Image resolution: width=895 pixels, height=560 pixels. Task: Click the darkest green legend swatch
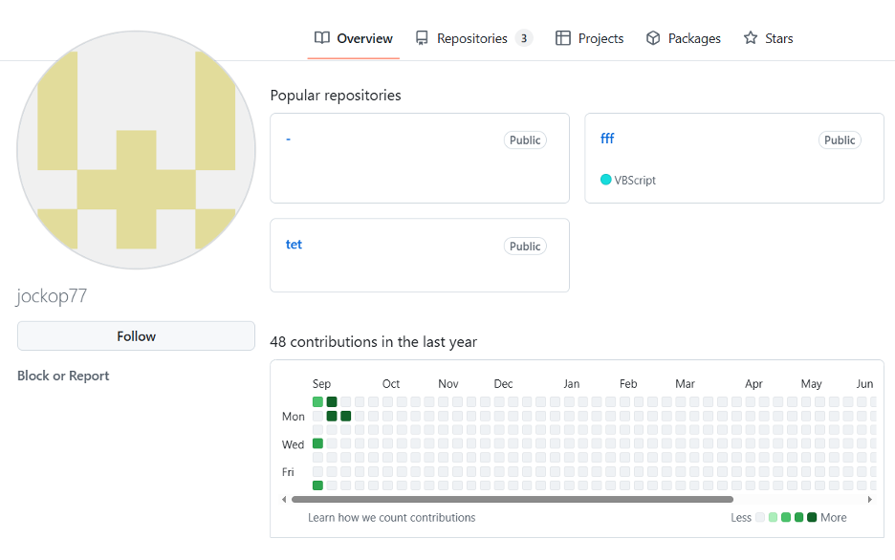pyautogui.click(x=812, y=517)
